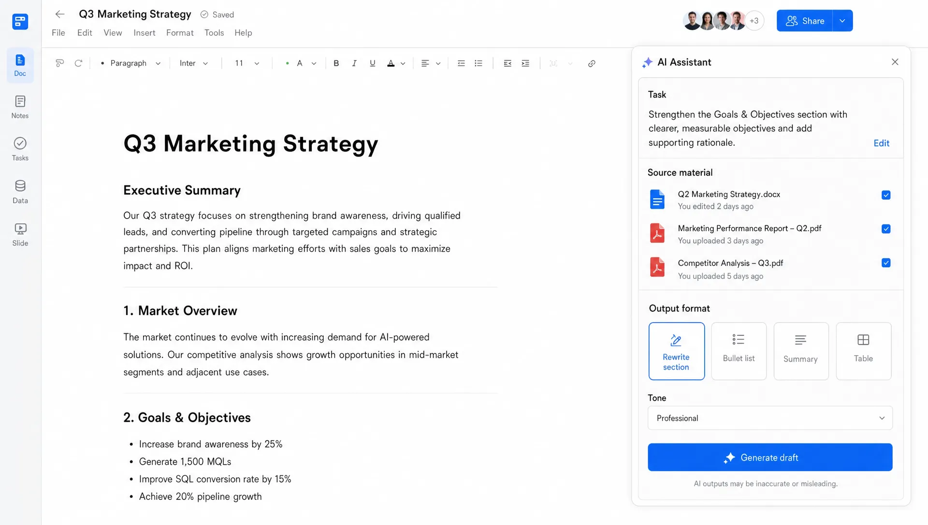928x525 pixels.
Task: Open the Notes sidebar section
Action: (20, 107)
